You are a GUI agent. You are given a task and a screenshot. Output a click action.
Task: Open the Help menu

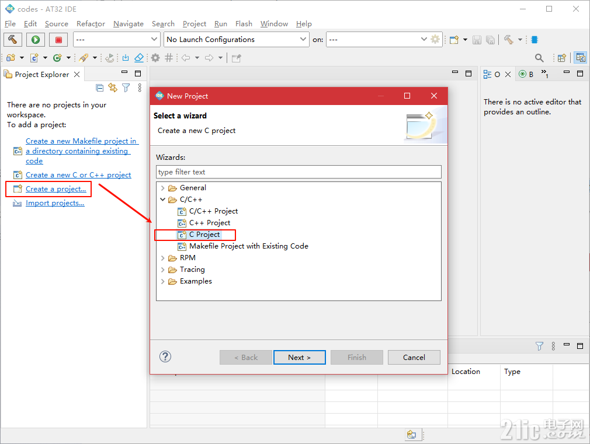[x=304, y=24]
